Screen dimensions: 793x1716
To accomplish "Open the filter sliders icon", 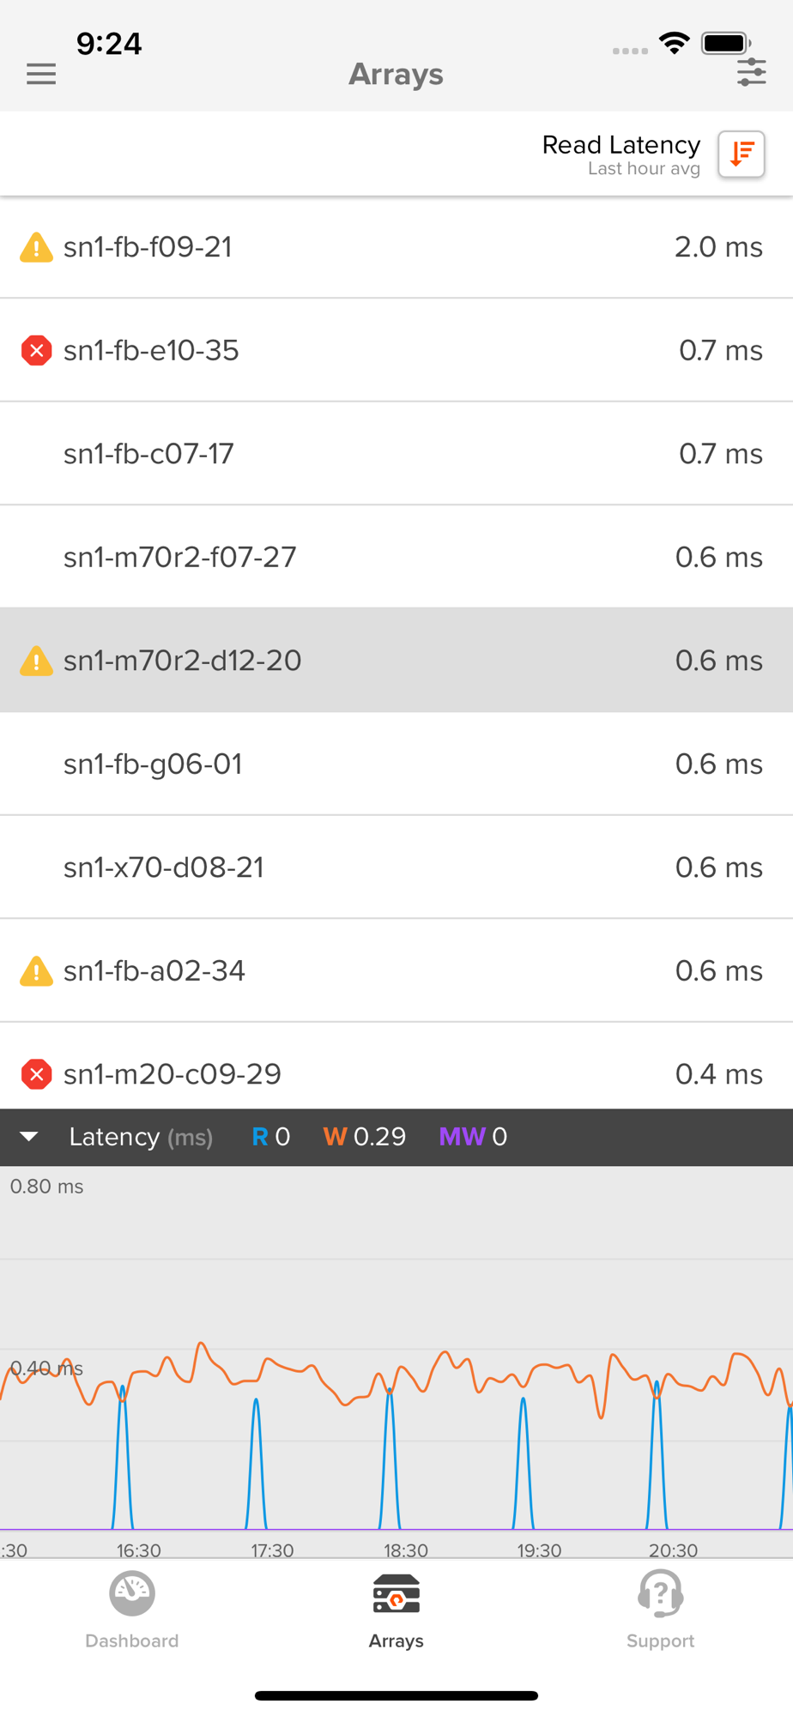I will coord(751,72).
